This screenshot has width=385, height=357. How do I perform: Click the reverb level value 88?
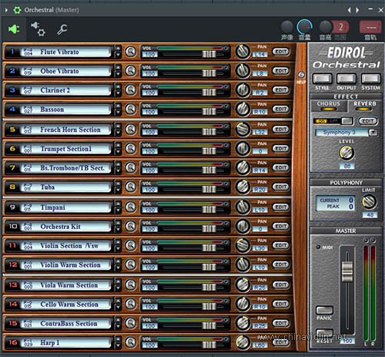[346, 166]
